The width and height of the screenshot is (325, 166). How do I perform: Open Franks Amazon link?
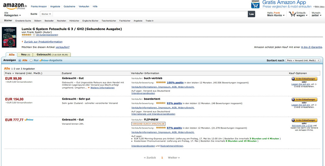(39, 7)
